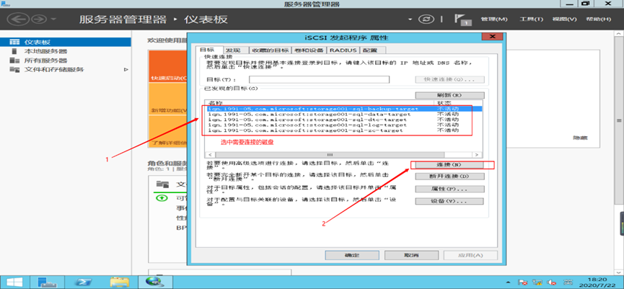The height and width of the screenshot is (289, 624).
Task: Click the target list horizontal scrollbar thumb
Action: [330, 154]
